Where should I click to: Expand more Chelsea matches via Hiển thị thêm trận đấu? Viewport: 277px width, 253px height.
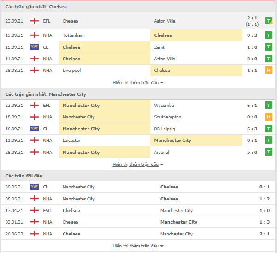point(138,82)
